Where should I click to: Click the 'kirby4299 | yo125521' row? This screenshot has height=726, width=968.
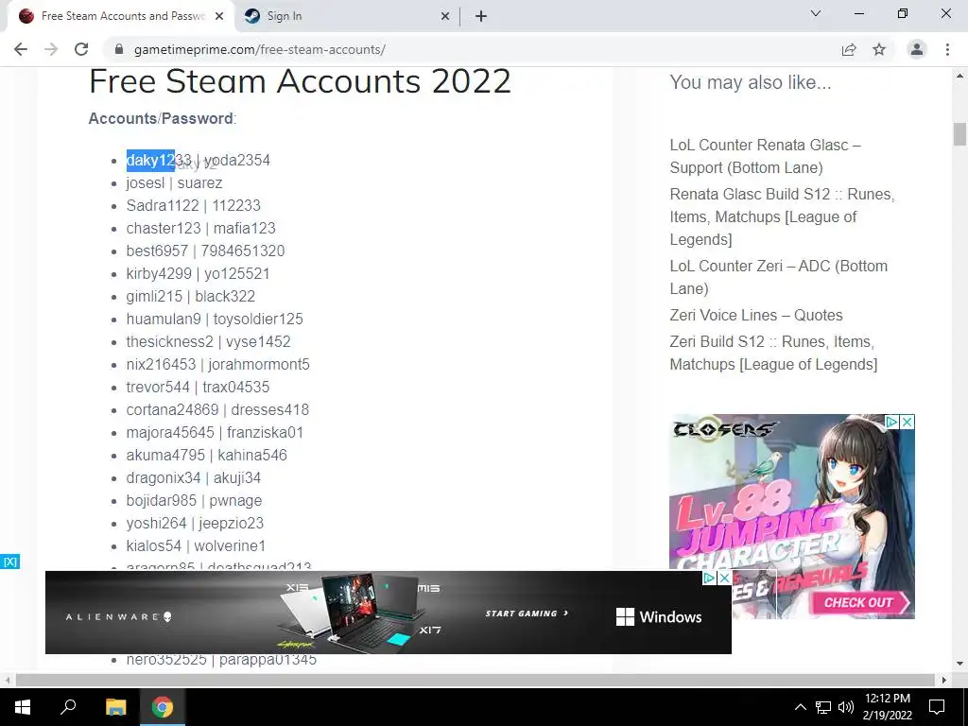coord(198,273)
